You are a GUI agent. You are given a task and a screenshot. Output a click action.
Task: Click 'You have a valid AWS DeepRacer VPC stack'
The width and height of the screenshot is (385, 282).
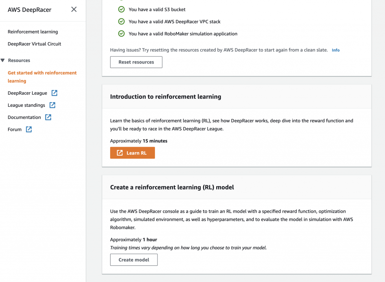coord(174,21)
